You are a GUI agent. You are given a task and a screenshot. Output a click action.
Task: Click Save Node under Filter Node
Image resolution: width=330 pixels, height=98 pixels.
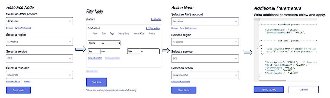coord(97,82)
